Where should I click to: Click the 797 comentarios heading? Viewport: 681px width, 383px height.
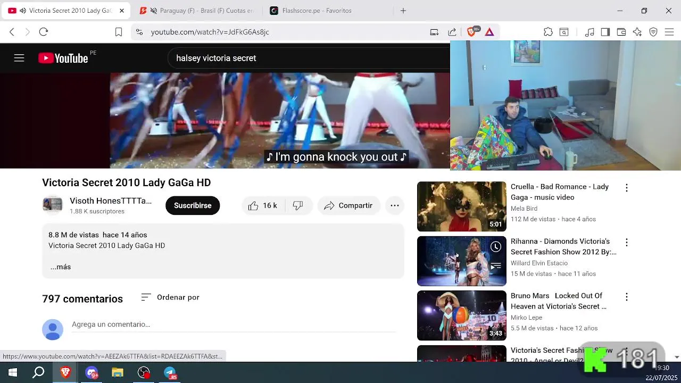click(82, 299)
